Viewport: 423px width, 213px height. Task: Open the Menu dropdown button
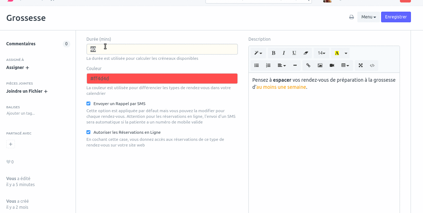coord(368,17)
